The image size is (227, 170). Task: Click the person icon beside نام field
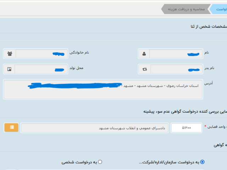click(144, 54)
